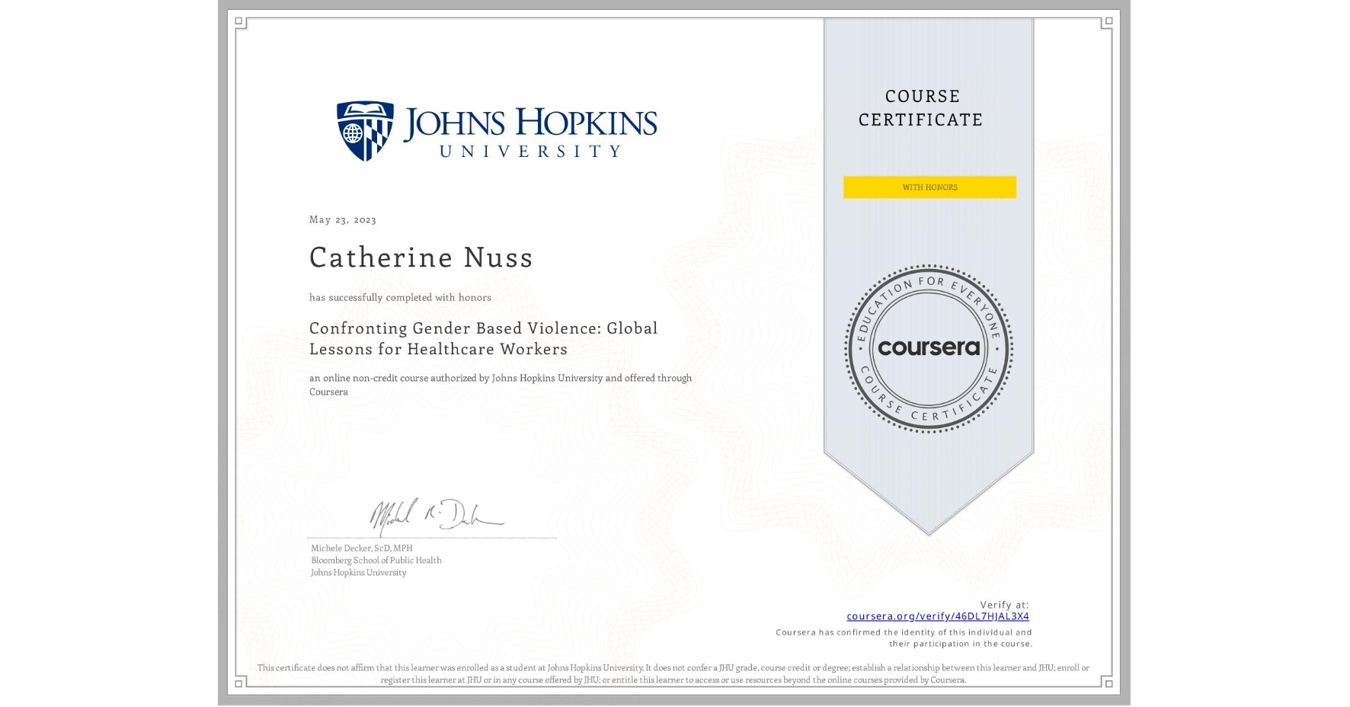This screenshot has height=707, width=1350.
Task: Toggle the yellow WITH HONORS badge
Action: (929, 187)
